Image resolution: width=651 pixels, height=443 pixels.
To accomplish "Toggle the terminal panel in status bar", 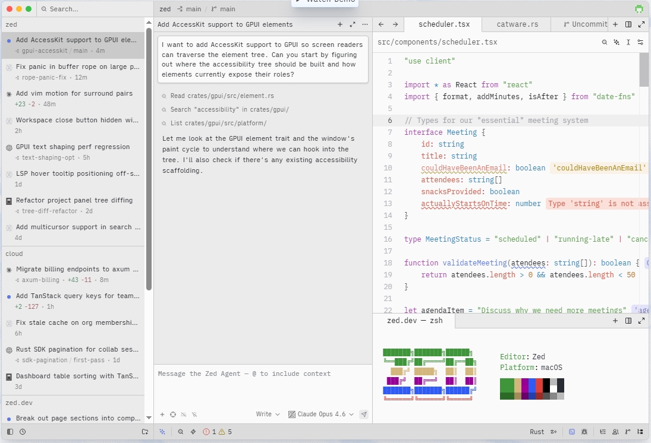I will (572, 432).
